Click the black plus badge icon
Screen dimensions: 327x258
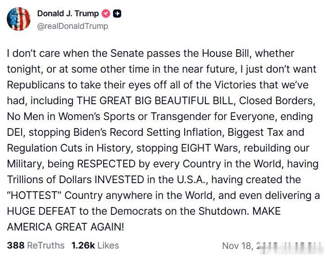[117, 14]
